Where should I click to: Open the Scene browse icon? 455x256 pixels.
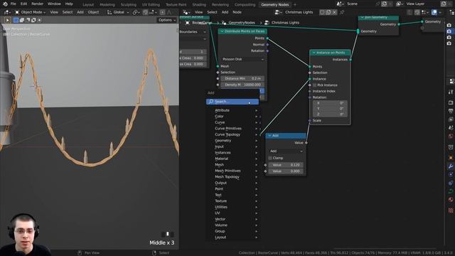(340, 4)
